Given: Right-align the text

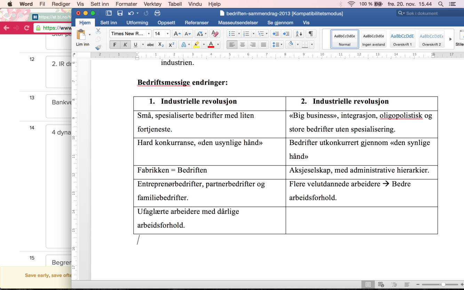Looking at the screenshot, I should coord(253,45).
